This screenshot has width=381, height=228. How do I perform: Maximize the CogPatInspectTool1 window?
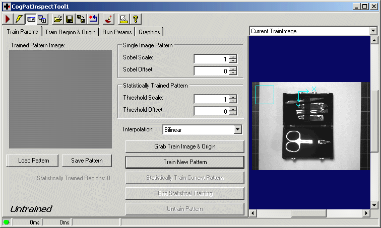(364, 7)
